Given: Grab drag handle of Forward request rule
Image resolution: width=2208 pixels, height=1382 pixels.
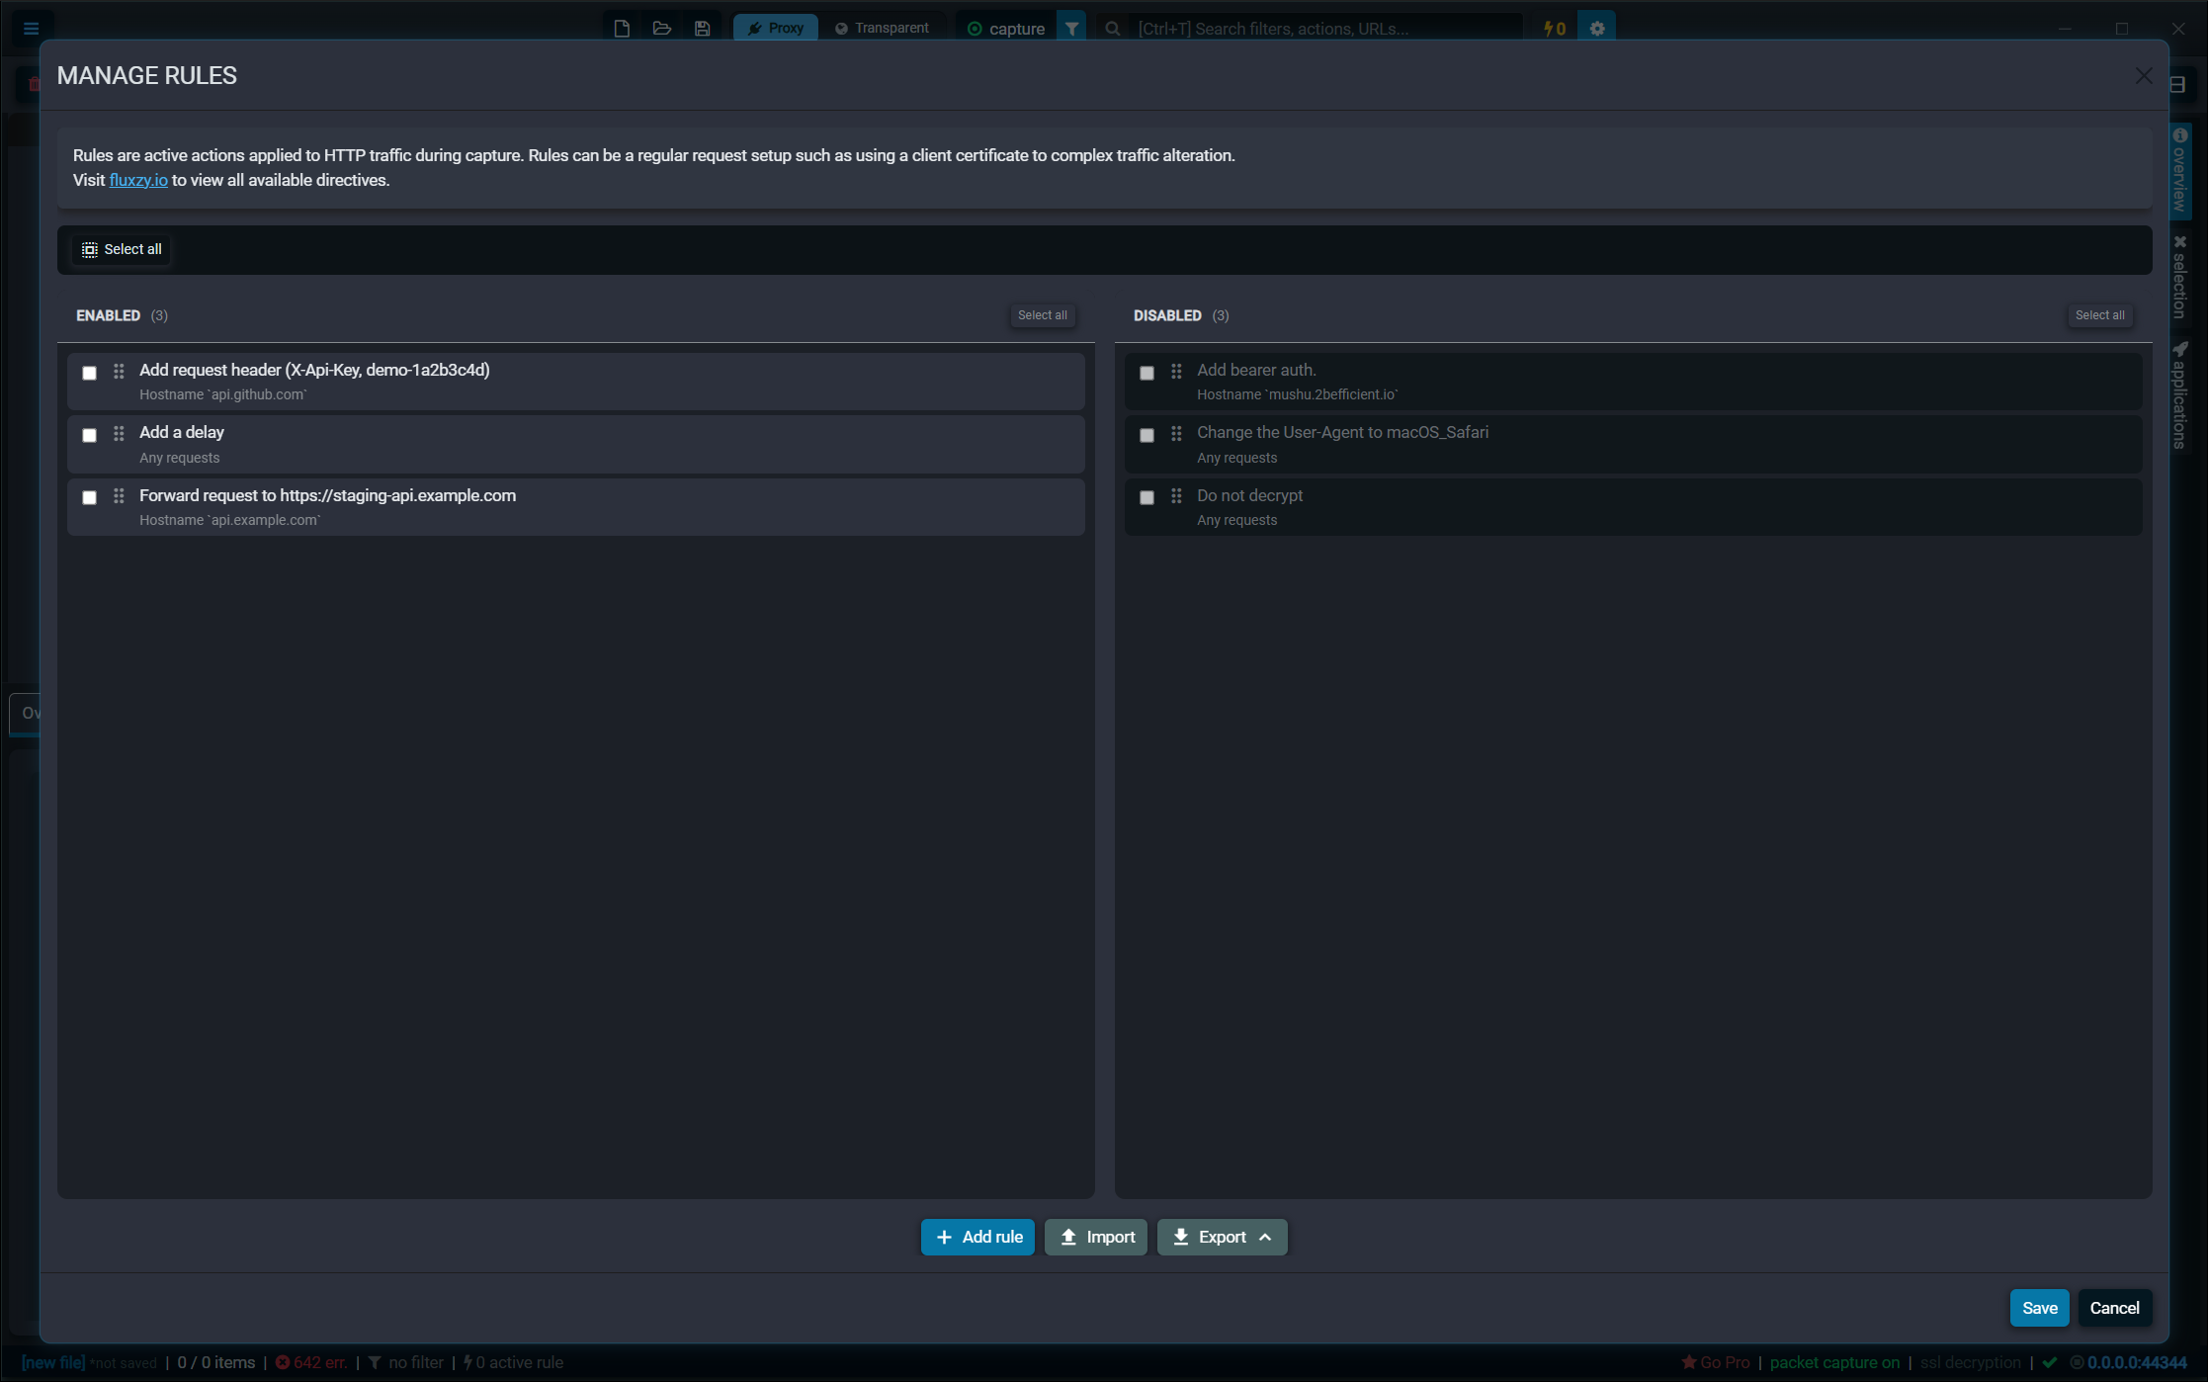Looking at the screenshot, I should click(119, 496).
